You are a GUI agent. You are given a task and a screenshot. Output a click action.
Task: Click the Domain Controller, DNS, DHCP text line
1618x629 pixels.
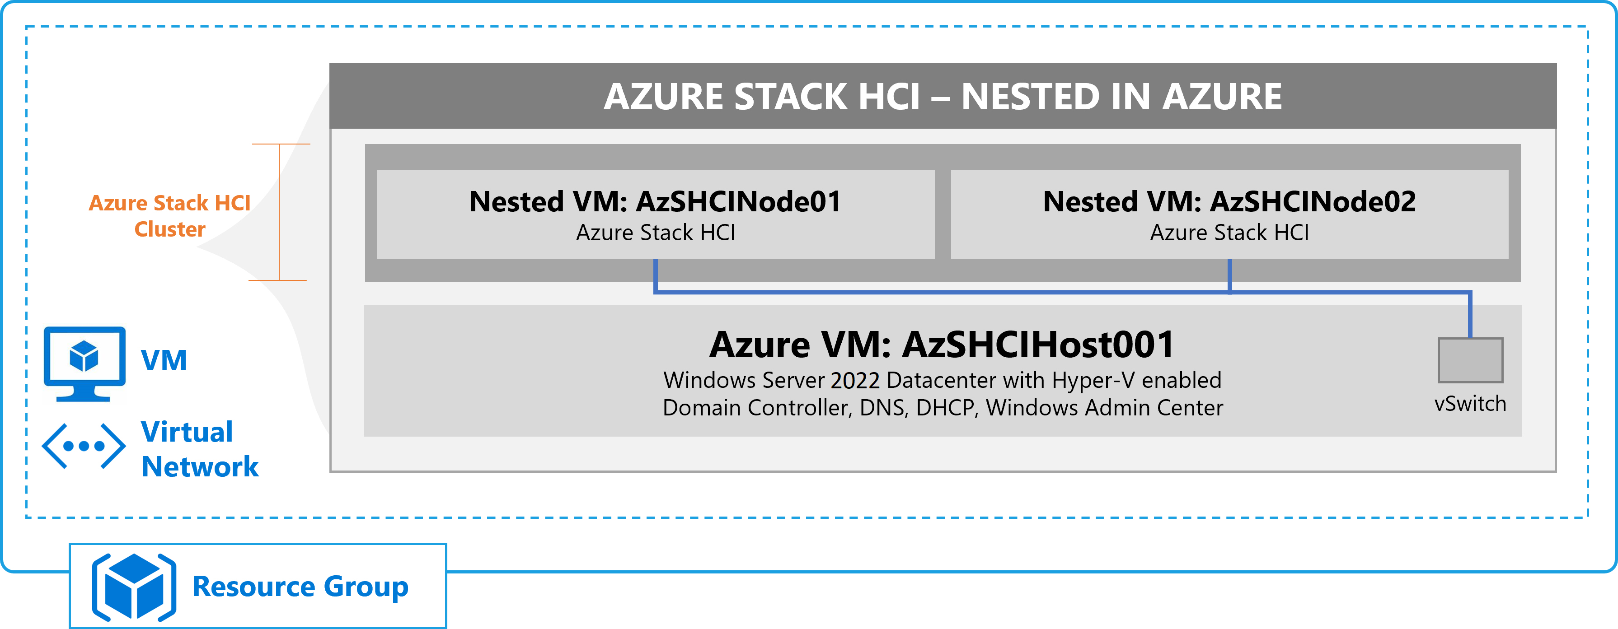tap(943, 408)
